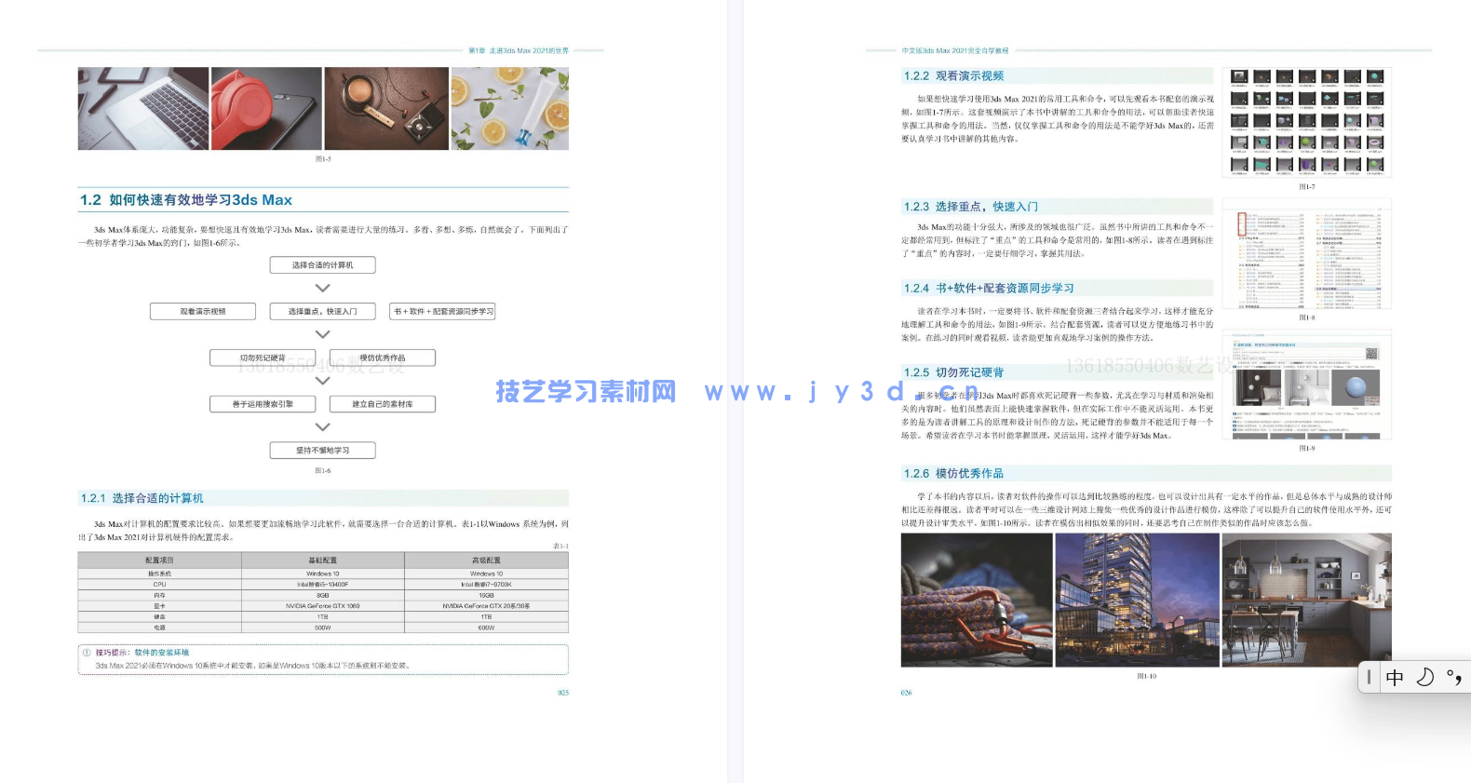Click heading 1.2.6 模仿优秀作品
The image size is (1471, 783).
coord(953,474)
